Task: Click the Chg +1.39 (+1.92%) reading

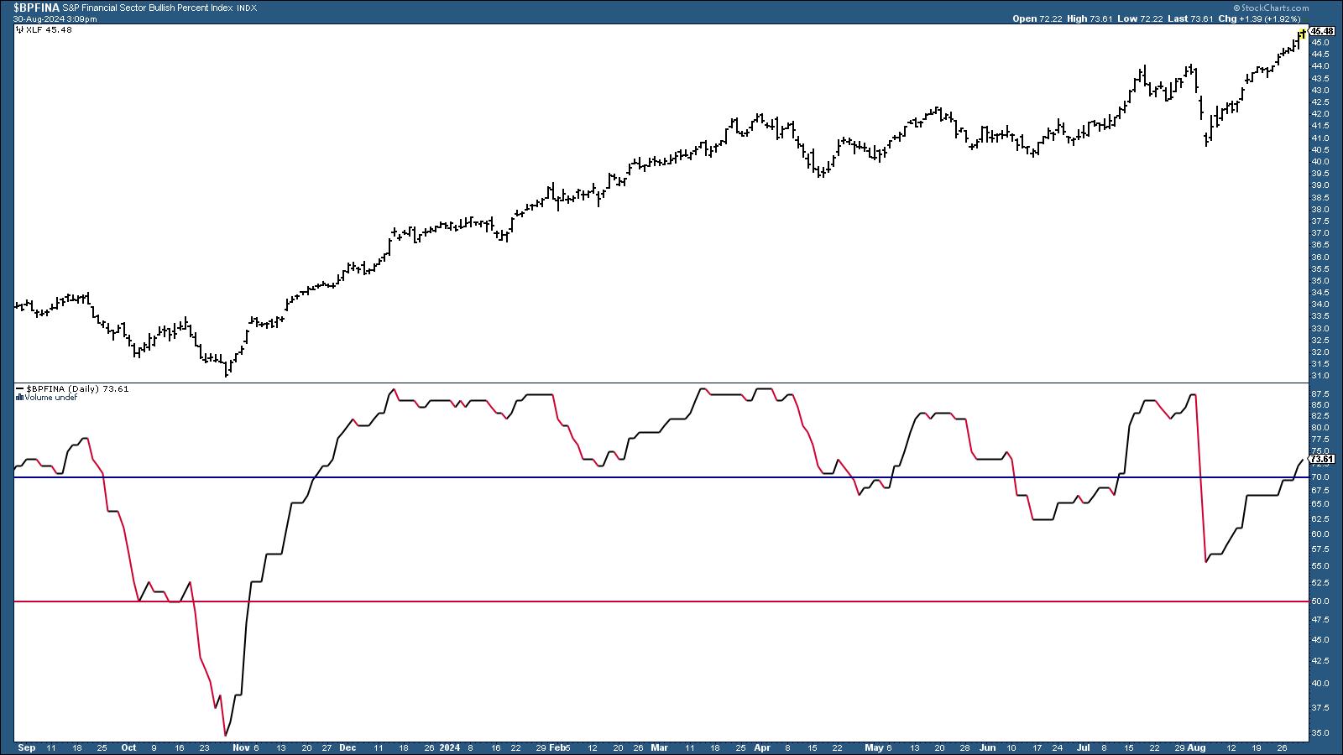Action: (x=1269, y=18)
